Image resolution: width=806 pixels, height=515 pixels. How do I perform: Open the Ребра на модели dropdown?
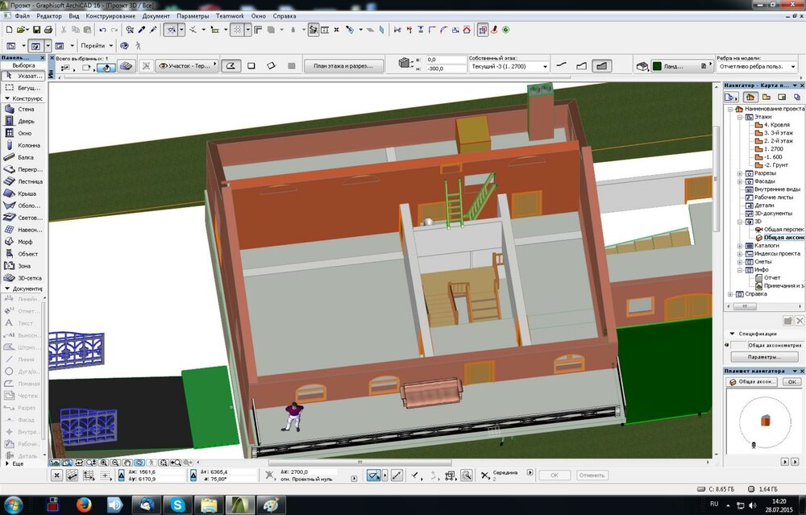756,68
